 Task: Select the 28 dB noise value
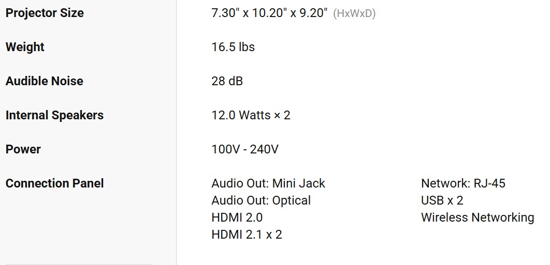227,81
